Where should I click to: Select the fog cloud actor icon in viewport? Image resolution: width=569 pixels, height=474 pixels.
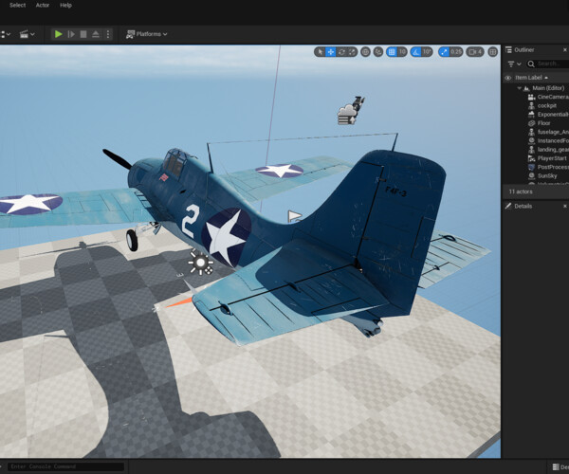(x=348, y=114)
